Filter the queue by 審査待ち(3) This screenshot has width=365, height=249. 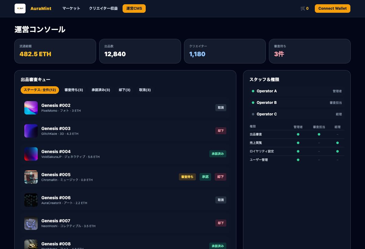click(74, 90)
